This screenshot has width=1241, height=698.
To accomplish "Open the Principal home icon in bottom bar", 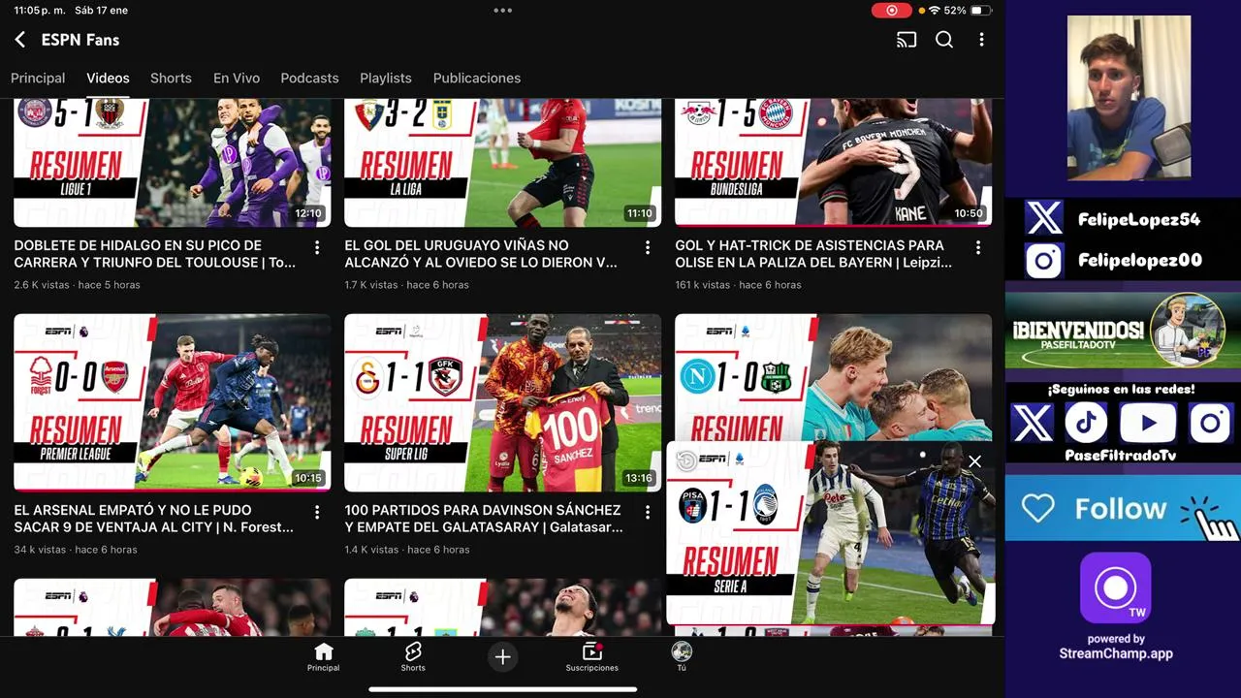I will (324, 656).
